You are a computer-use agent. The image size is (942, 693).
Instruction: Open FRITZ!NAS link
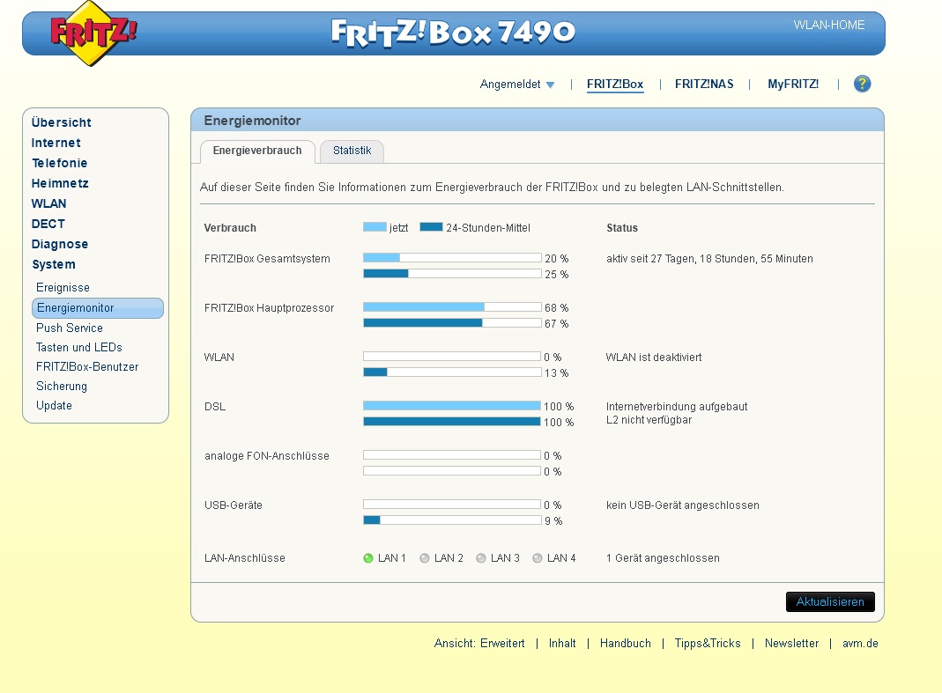pos(704,84)
